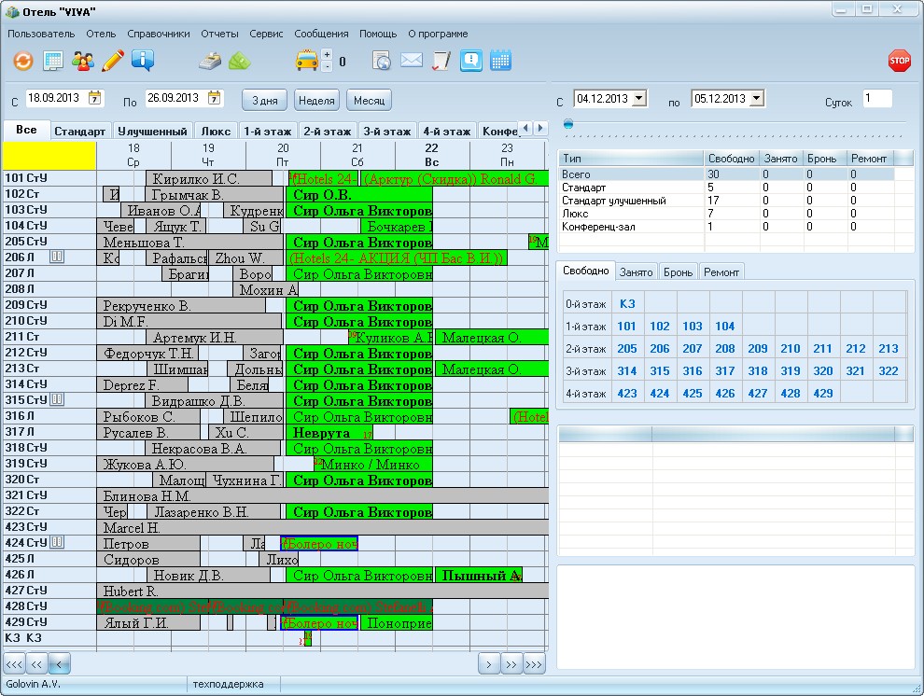Click the book icon beside room 424 СтУ
This screenshot has height=696, width=924.
(x=57, y=542)
